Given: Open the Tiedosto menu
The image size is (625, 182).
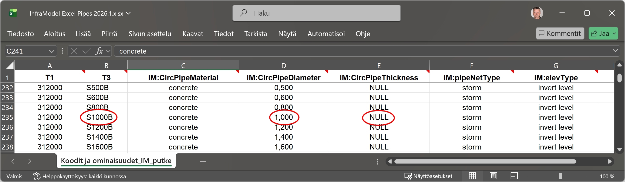Looking at the screenshot, I should [x=21, y=34].
